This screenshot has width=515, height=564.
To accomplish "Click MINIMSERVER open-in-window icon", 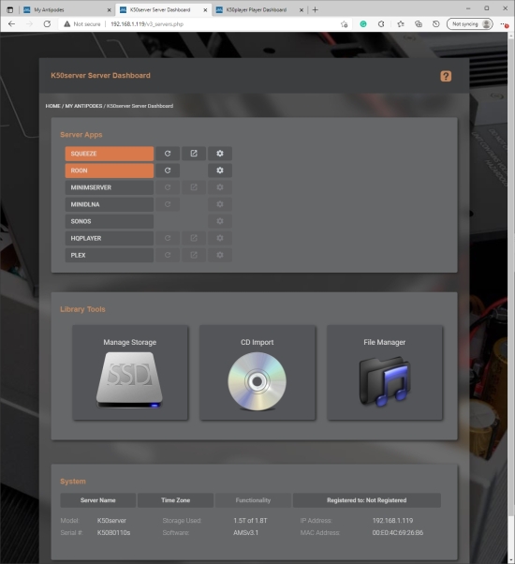I will [194, 187].
